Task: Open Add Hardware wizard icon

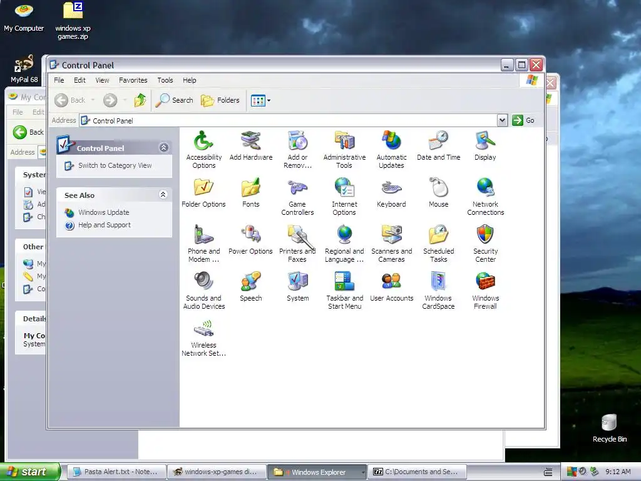Action: (250, 146)
